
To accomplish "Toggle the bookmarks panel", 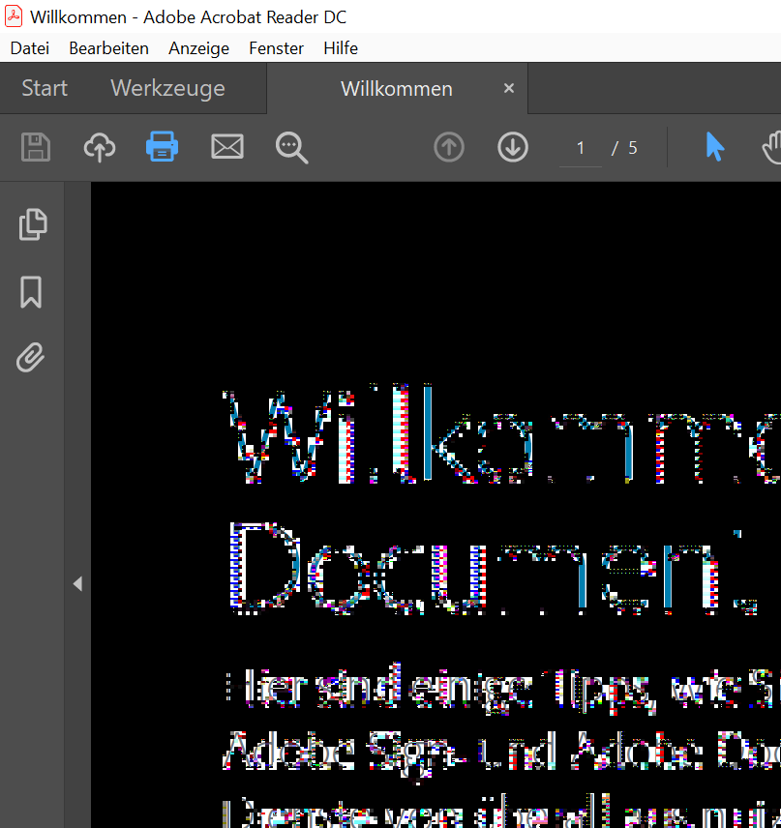I will 30,291.
